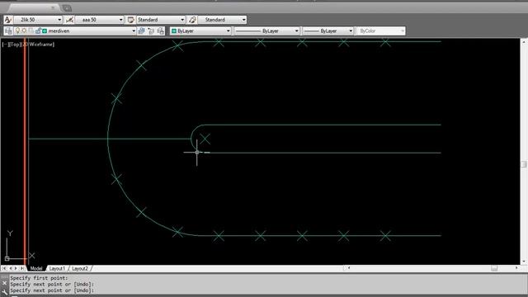Click the first-tab navigation arrow
Viewport: 528px width, 297px height.
point(4,268)
